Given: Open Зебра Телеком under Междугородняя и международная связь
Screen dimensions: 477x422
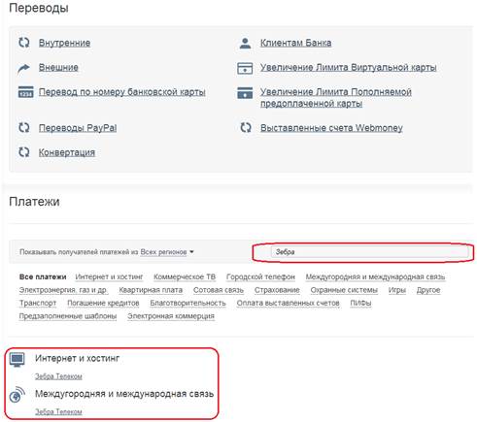Looking at the screenshot, I should pyautogui.click(x=58, y=411).
